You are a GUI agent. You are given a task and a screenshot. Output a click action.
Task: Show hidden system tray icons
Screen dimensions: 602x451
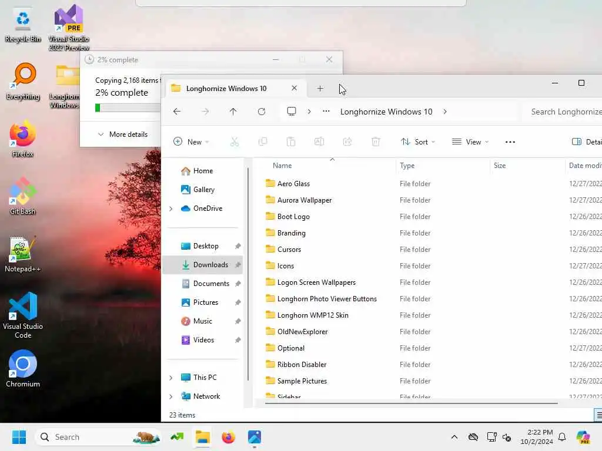(454, 437)
